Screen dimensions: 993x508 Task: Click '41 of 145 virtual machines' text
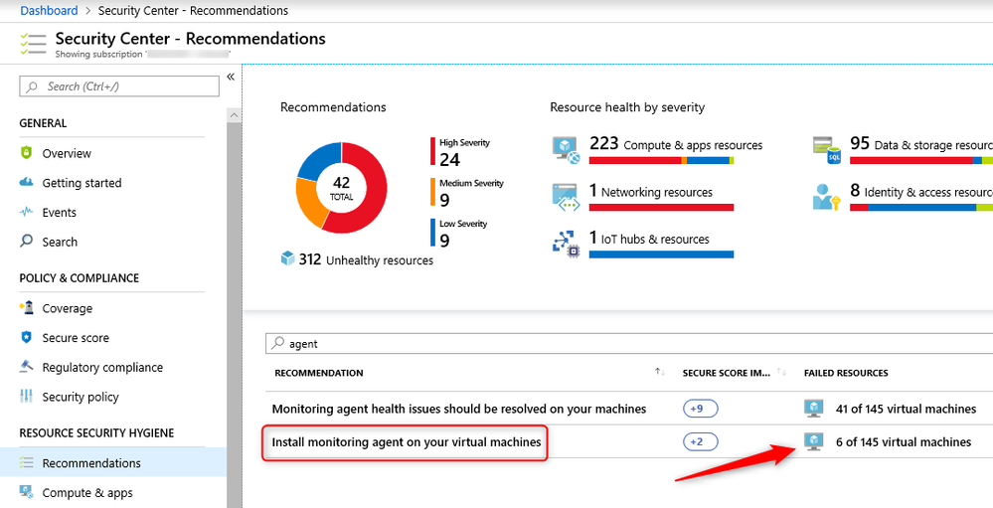[x=906, y=409]
